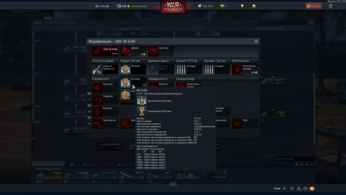Image resolution: width=346 pixels, height=195 pixels.
Task: Open the HONK squadron info
Action: coord(102,6)
